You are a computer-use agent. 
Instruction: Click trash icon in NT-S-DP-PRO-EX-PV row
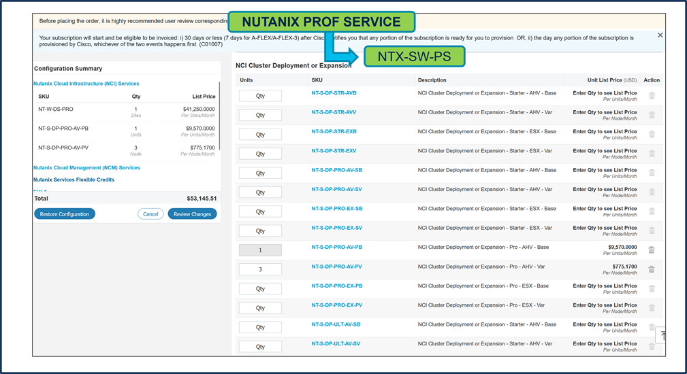click(x=652, y=308)
